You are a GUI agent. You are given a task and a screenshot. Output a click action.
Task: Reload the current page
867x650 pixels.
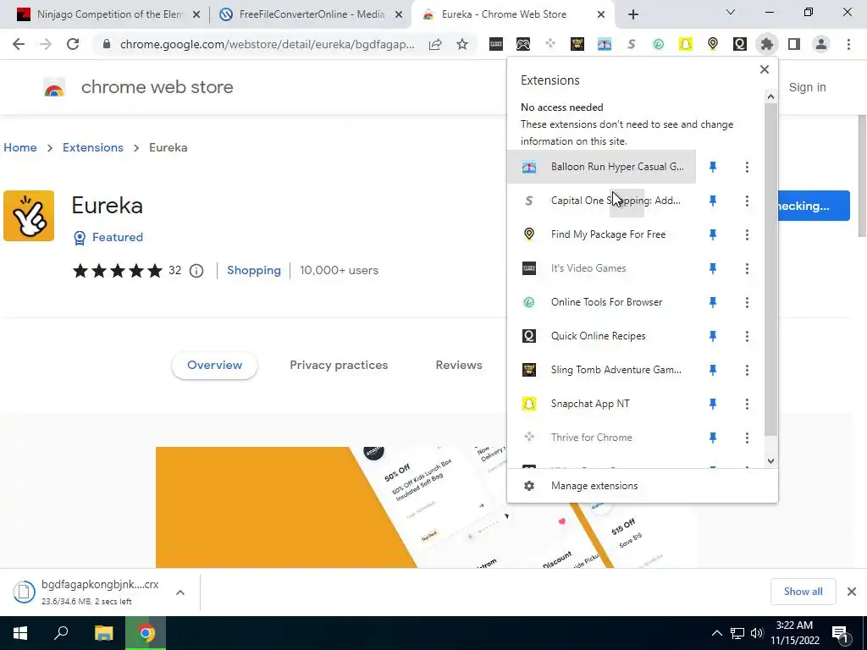click(73, 44)
